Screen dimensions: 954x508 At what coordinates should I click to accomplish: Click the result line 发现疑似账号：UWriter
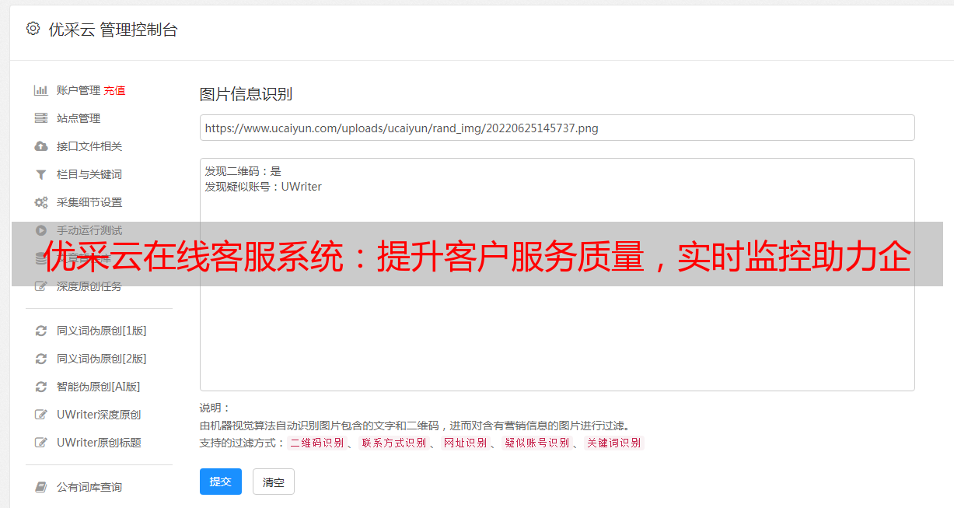pyautogui.click(x=264, y=187)
